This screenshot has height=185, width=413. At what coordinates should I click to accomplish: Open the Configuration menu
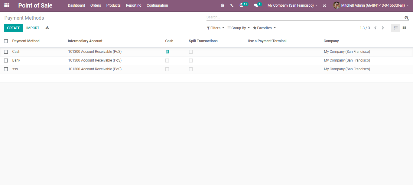[x=157, y=5]
